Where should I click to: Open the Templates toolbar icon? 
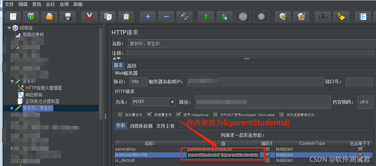click(x=31, y=17)
